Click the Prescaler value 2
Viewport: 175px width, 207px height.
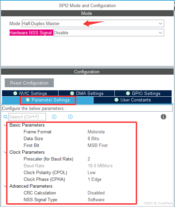tap(89, 159)
